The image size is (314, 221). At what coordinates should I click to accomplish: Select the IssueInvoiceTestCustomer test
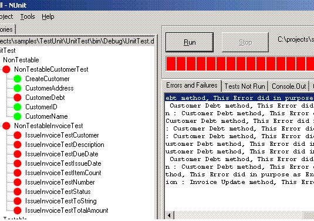62,135
